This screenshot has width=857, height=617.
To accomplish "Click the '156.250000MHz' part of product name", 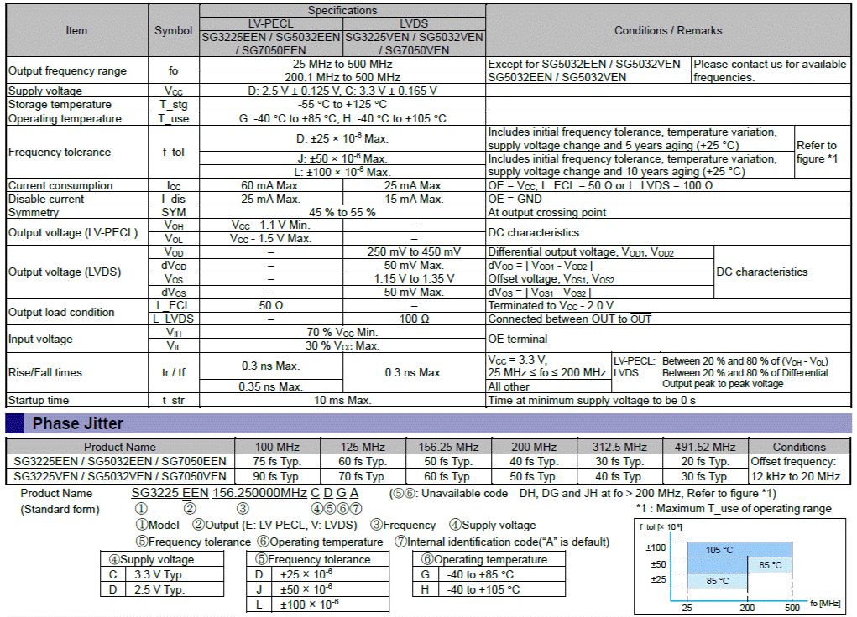I will pos(259,492).
